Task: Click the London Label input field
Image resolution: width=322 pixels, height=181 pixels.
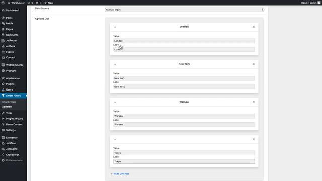Action: pos(184,49)
